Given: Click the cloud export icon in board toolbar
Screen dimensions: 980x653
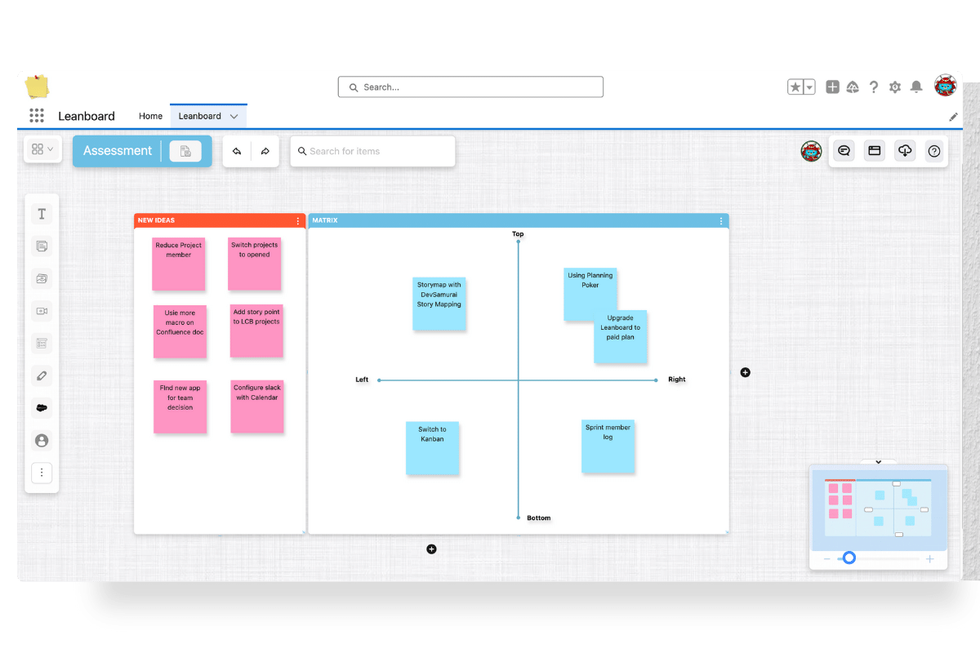Looking at the screenshot, I should pyautogui.click(x=905, y=150).
